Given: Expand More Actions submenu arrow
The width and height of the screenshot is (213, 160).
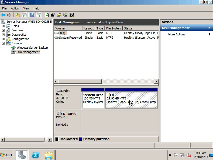Looking at the screenshot, I should click(210, 34).
